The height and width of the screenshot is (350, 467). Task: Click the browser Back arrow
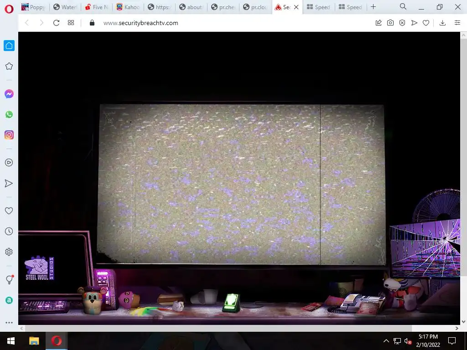[27, 23]
